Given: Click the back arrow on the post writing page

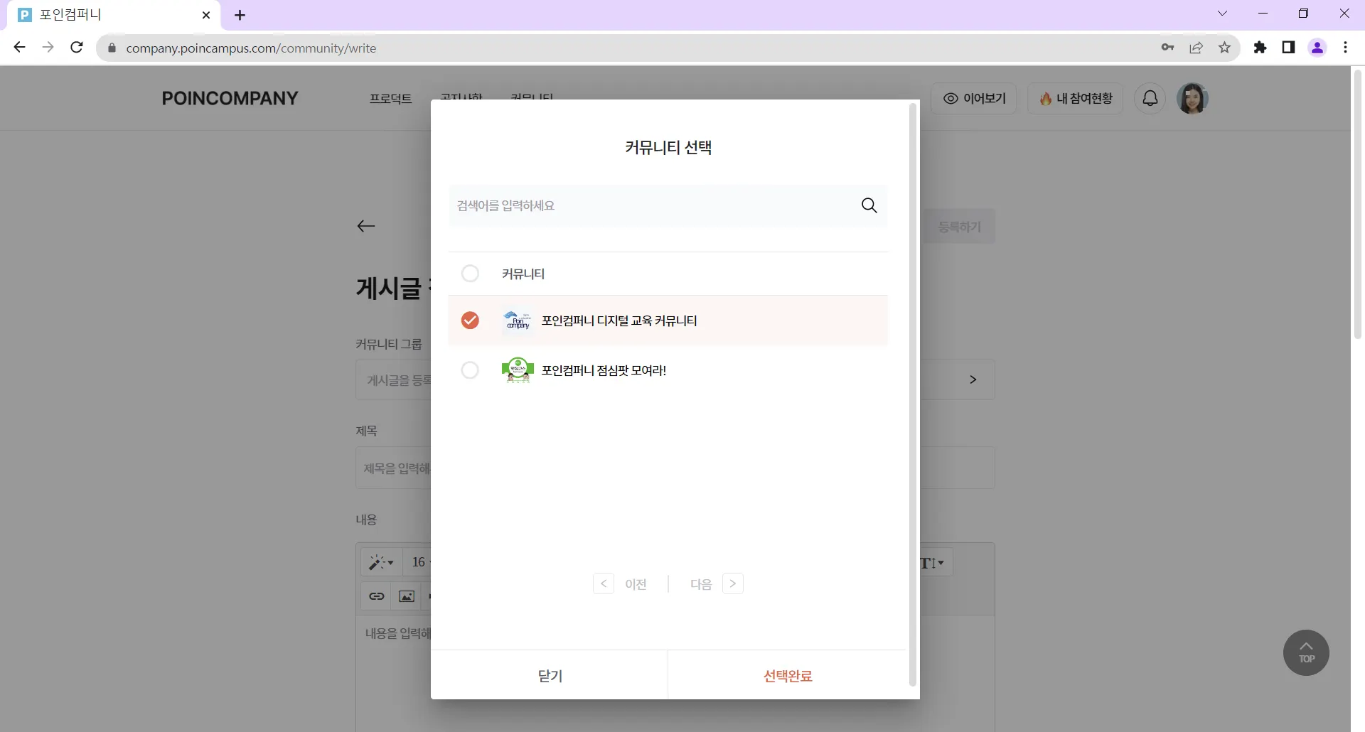Looking at the screenshot, I should pos(366,226).
